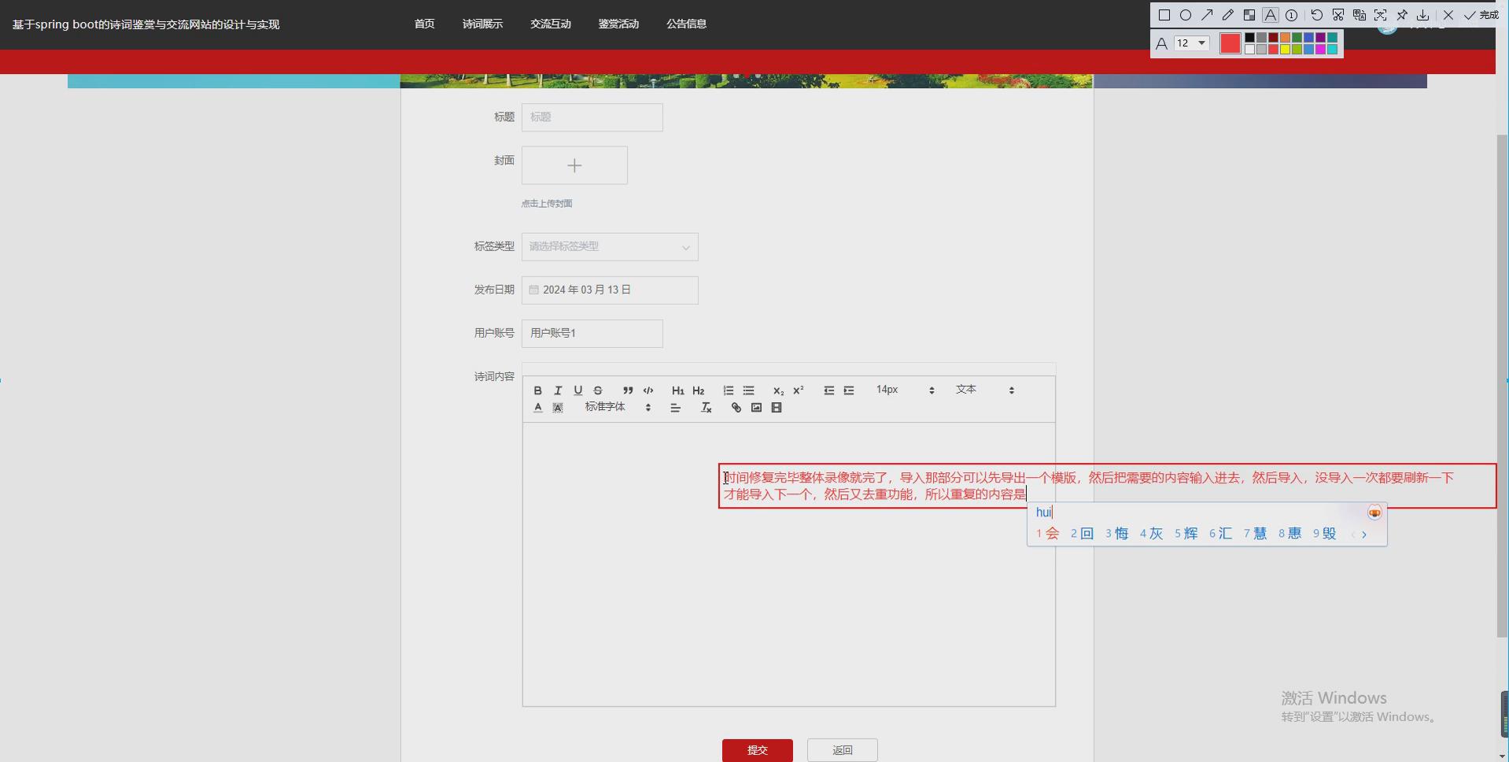Select the text annotation tool

(1271, 15)
